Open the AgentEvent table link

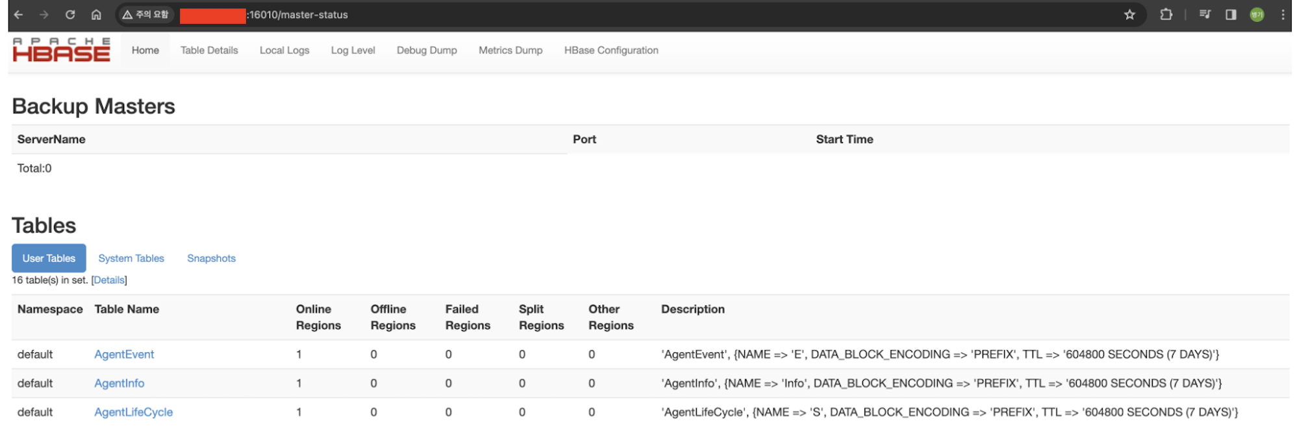[124, 354]
